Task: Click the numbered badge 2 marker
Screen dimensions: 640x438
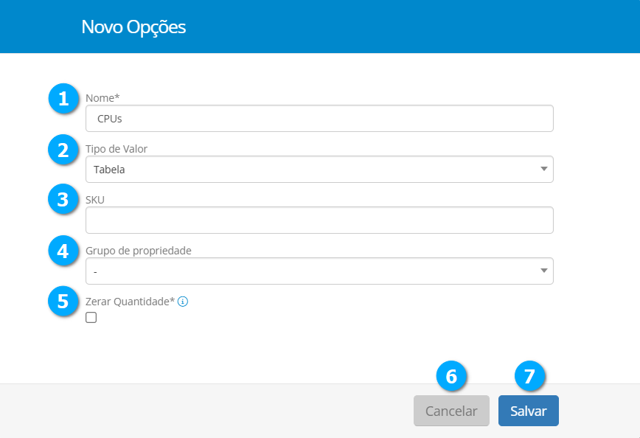Action: point(63,150)
